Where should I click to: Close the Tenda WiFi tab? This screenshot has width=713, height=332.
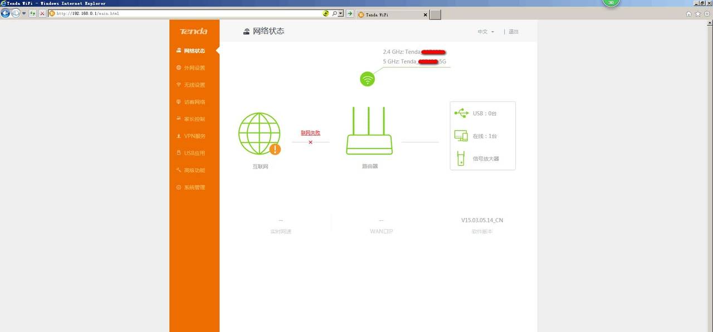[426, 15]
